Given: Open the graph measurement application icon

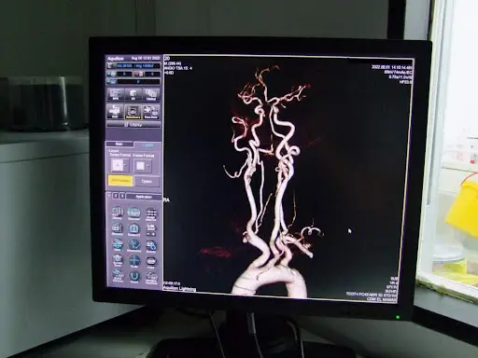Looking at the screenshot, I should (x=134, y=245).
